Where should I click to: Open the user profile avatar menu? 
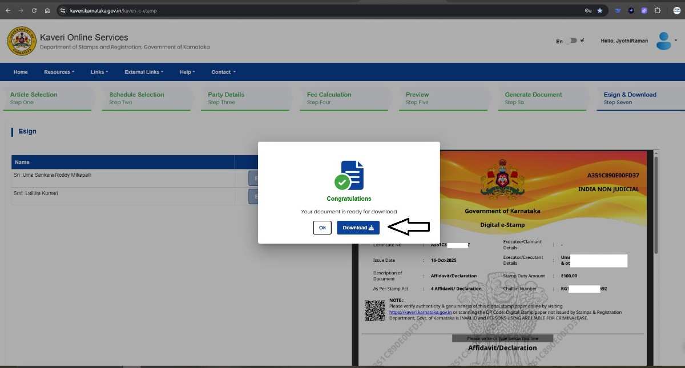[x=664, y=41]
